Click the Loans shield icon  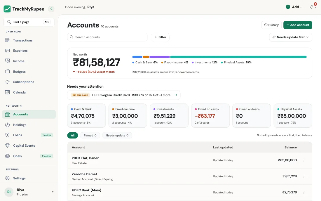click(x=7, y=135)
